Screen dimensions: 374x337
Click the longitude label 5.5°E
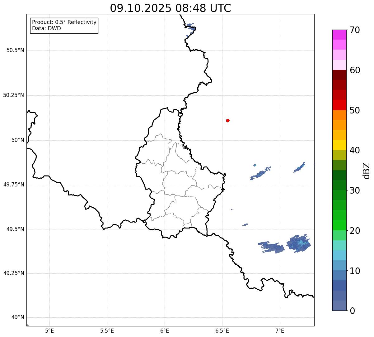coord(107,330)
